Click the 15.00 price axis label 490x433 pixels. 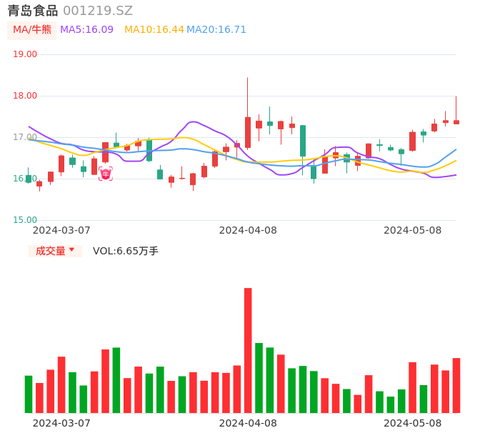click(x=25, y=220)
